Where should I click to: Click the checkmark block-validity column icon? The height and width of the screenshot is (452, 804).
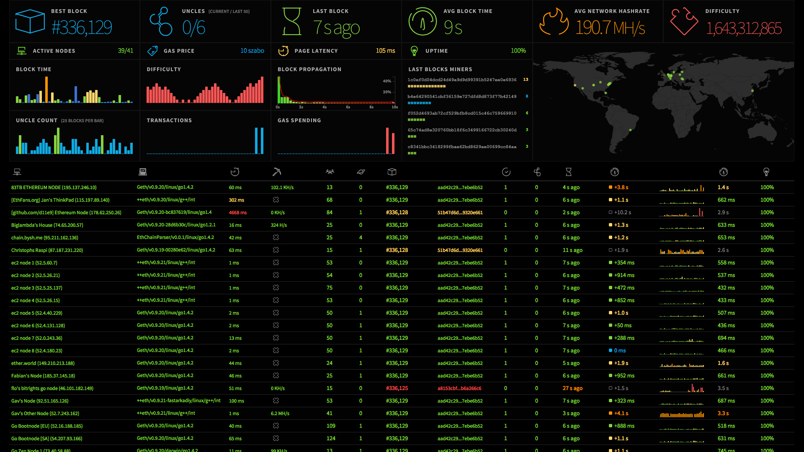506,172
